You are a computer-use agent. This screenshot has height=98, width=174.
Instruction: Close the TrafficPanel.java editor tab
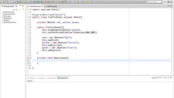click(x=42, y=6)
